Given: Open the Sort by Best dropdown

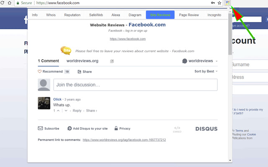Looking at the screenshot, I should [206, 71].
